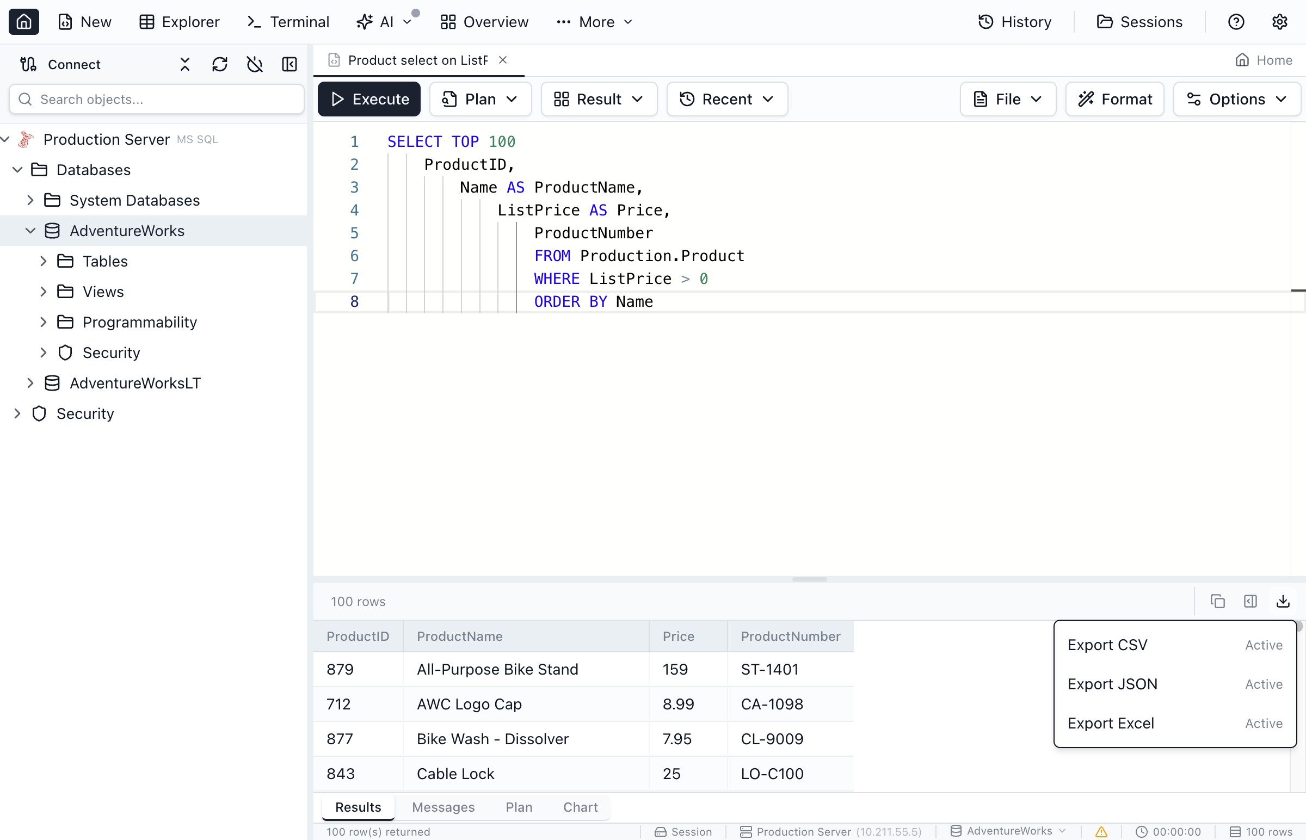
Task: Open the Recent queries dropdown
Action: [x=727, y=98]
